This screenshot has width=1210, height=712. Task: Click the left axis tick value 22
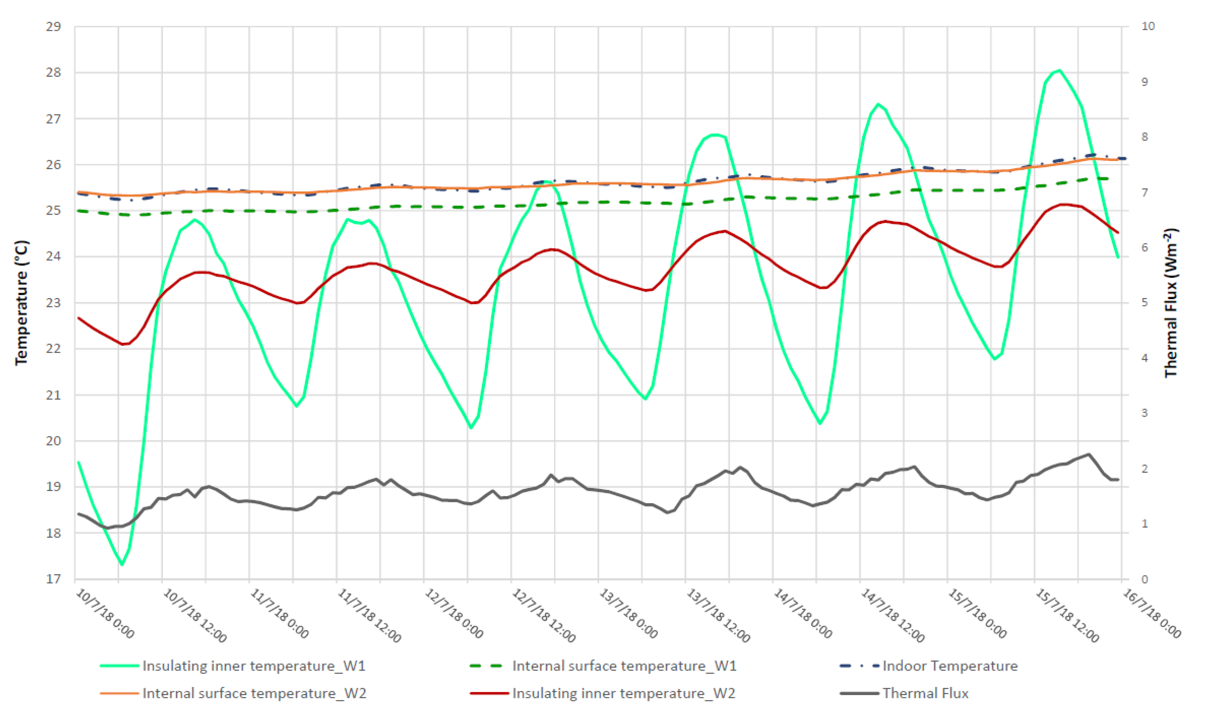tap(54, 349)
